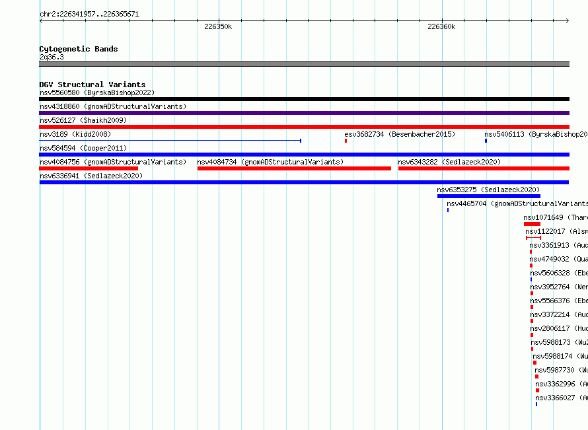Click the thick red nsv1071649 bar
588x430 pixels.
[532, 224]
